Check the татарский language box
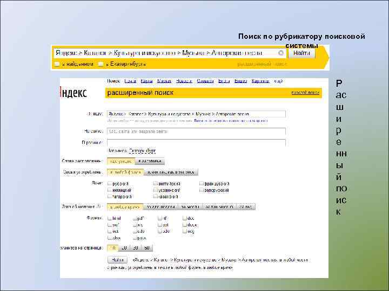389x291 pixels. coord(109,196)
